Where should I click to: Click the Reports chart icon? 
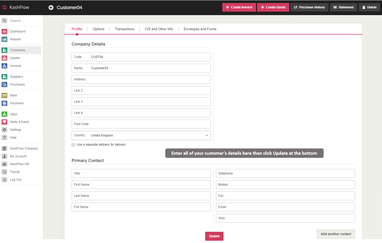(4, 39)
